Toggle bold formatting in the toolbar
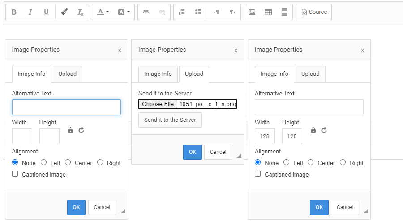403x223 pixels. pyautogui.click(x=14, y=12)
